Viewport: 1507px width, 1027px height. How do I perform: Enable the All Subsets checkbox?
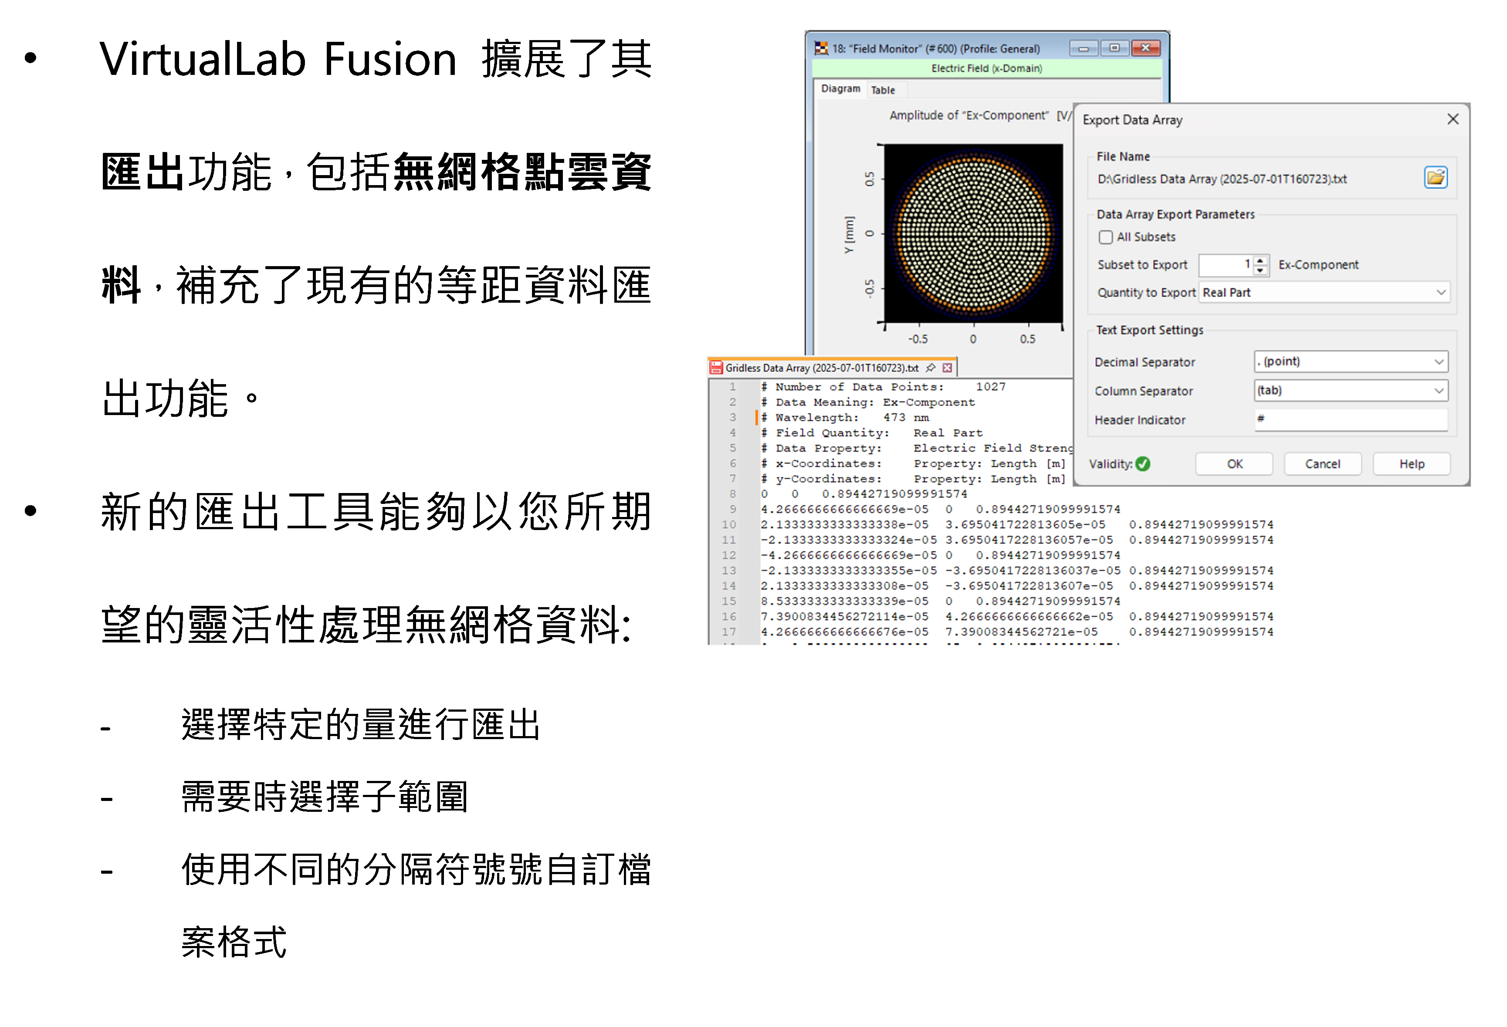click(x=1106, y=237)
